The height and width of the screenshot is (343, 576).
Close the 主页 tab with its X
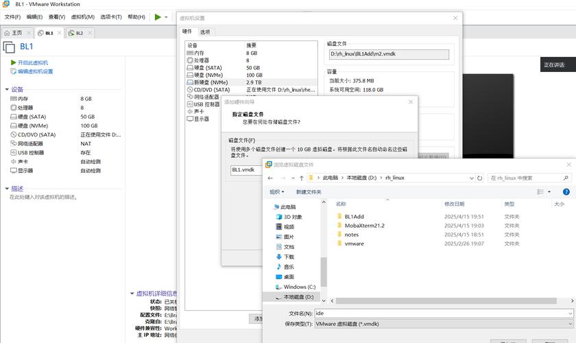pos(28,33)
